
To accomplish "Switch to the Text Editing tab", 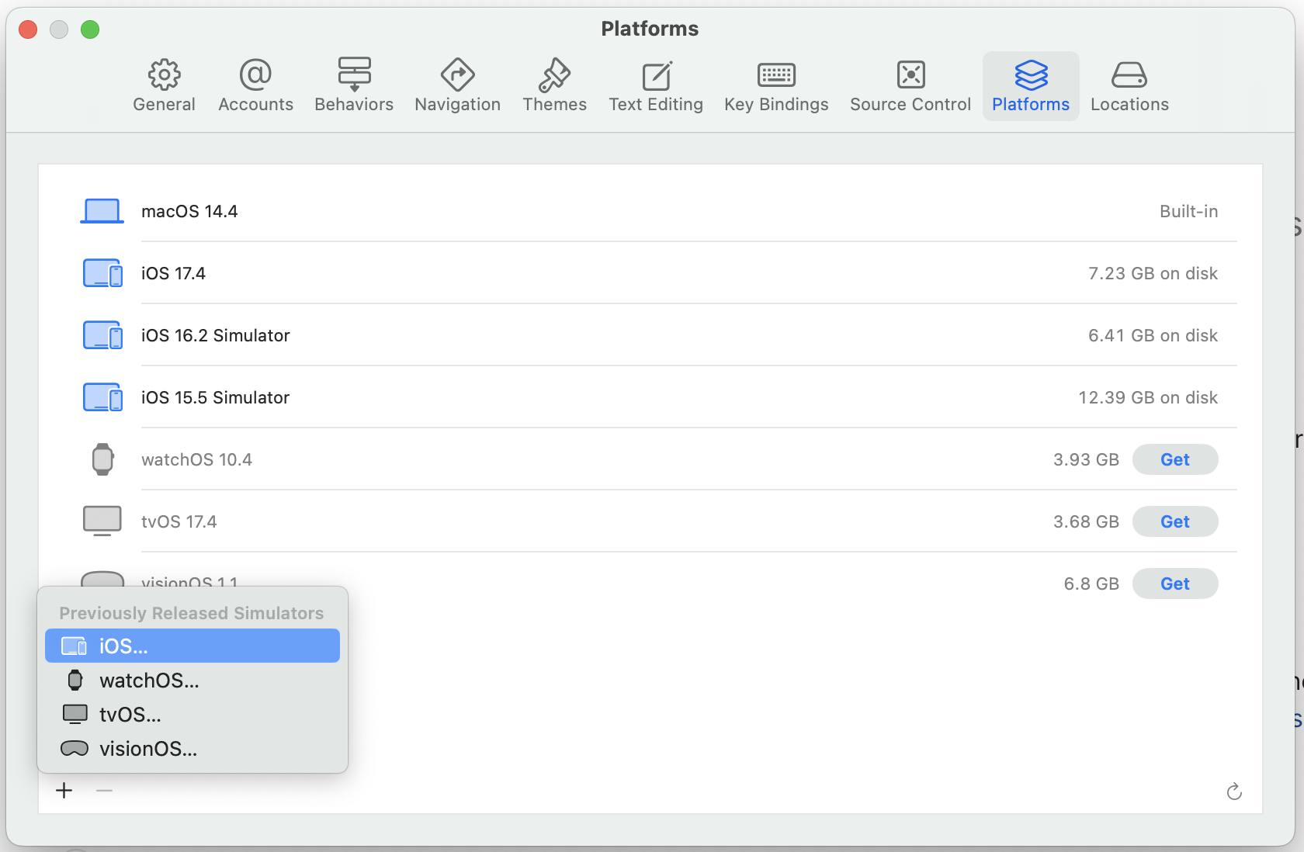I will [656, 85].
